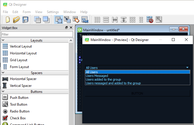Viewport: 194px width, 125px height.
Task: Click Lay Out in a Grid toolbar icon
Action: 132,20
